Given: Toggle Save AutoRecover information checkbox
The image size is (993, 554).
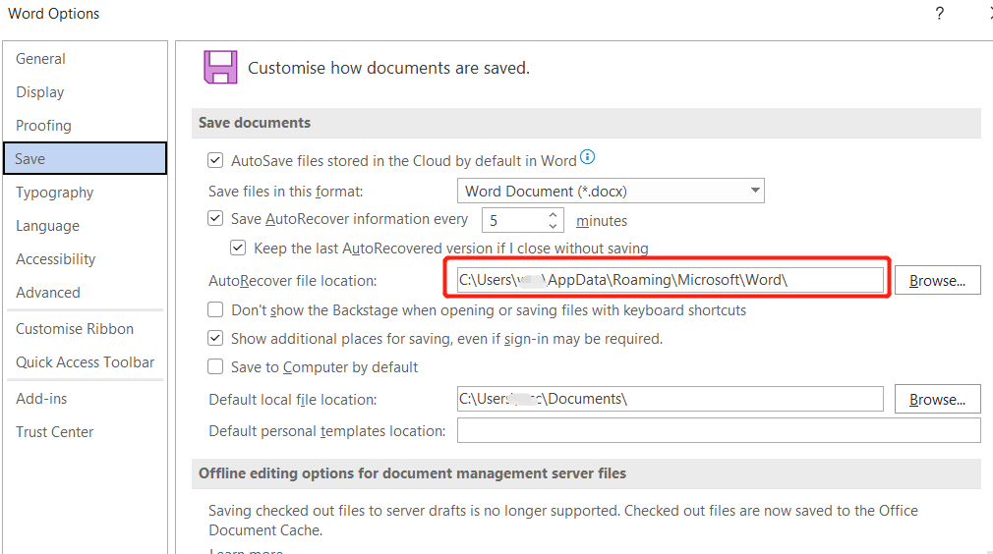Looking at the screenshot, I should coord(215,219).
